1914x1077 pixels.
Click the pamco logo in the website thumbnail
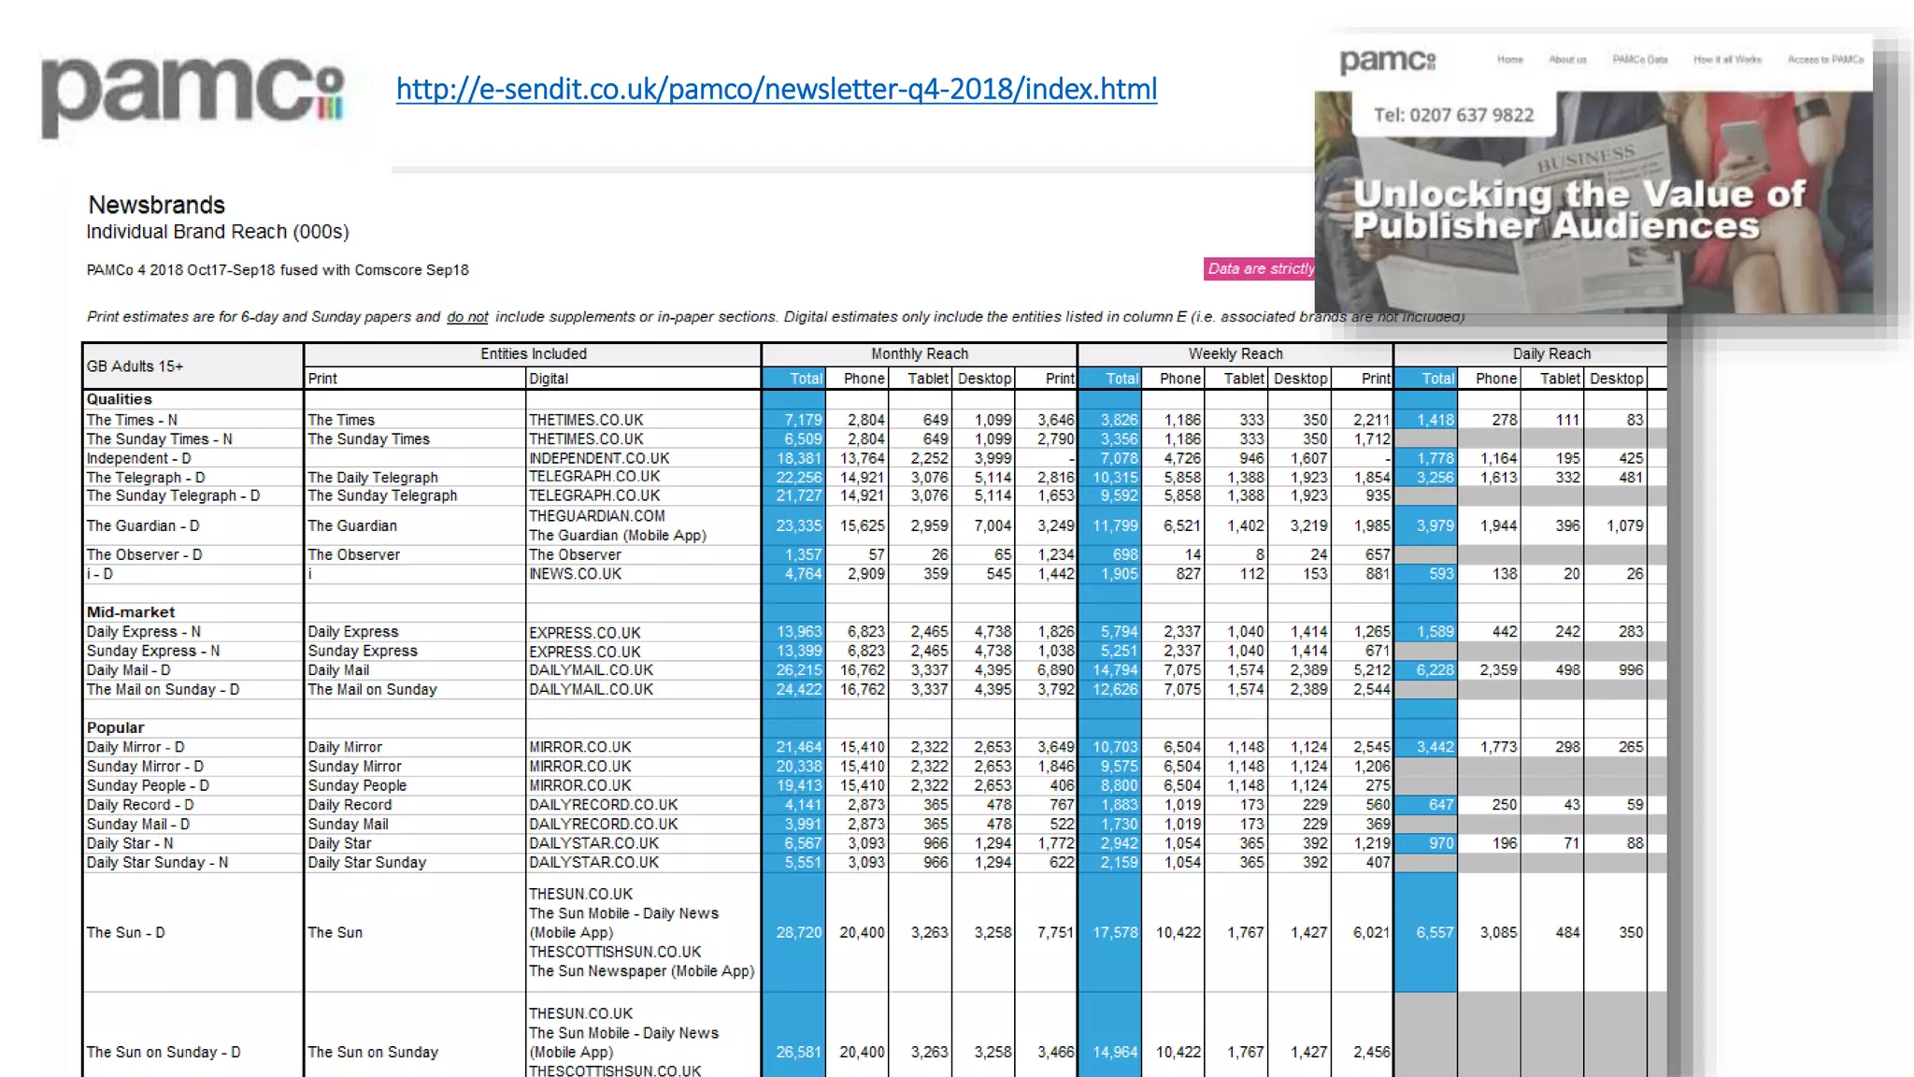pos(1387,62)
